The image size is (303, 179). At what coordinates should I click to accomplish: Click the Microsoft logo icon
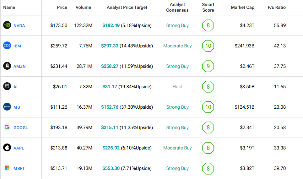(x=7, y=168)
